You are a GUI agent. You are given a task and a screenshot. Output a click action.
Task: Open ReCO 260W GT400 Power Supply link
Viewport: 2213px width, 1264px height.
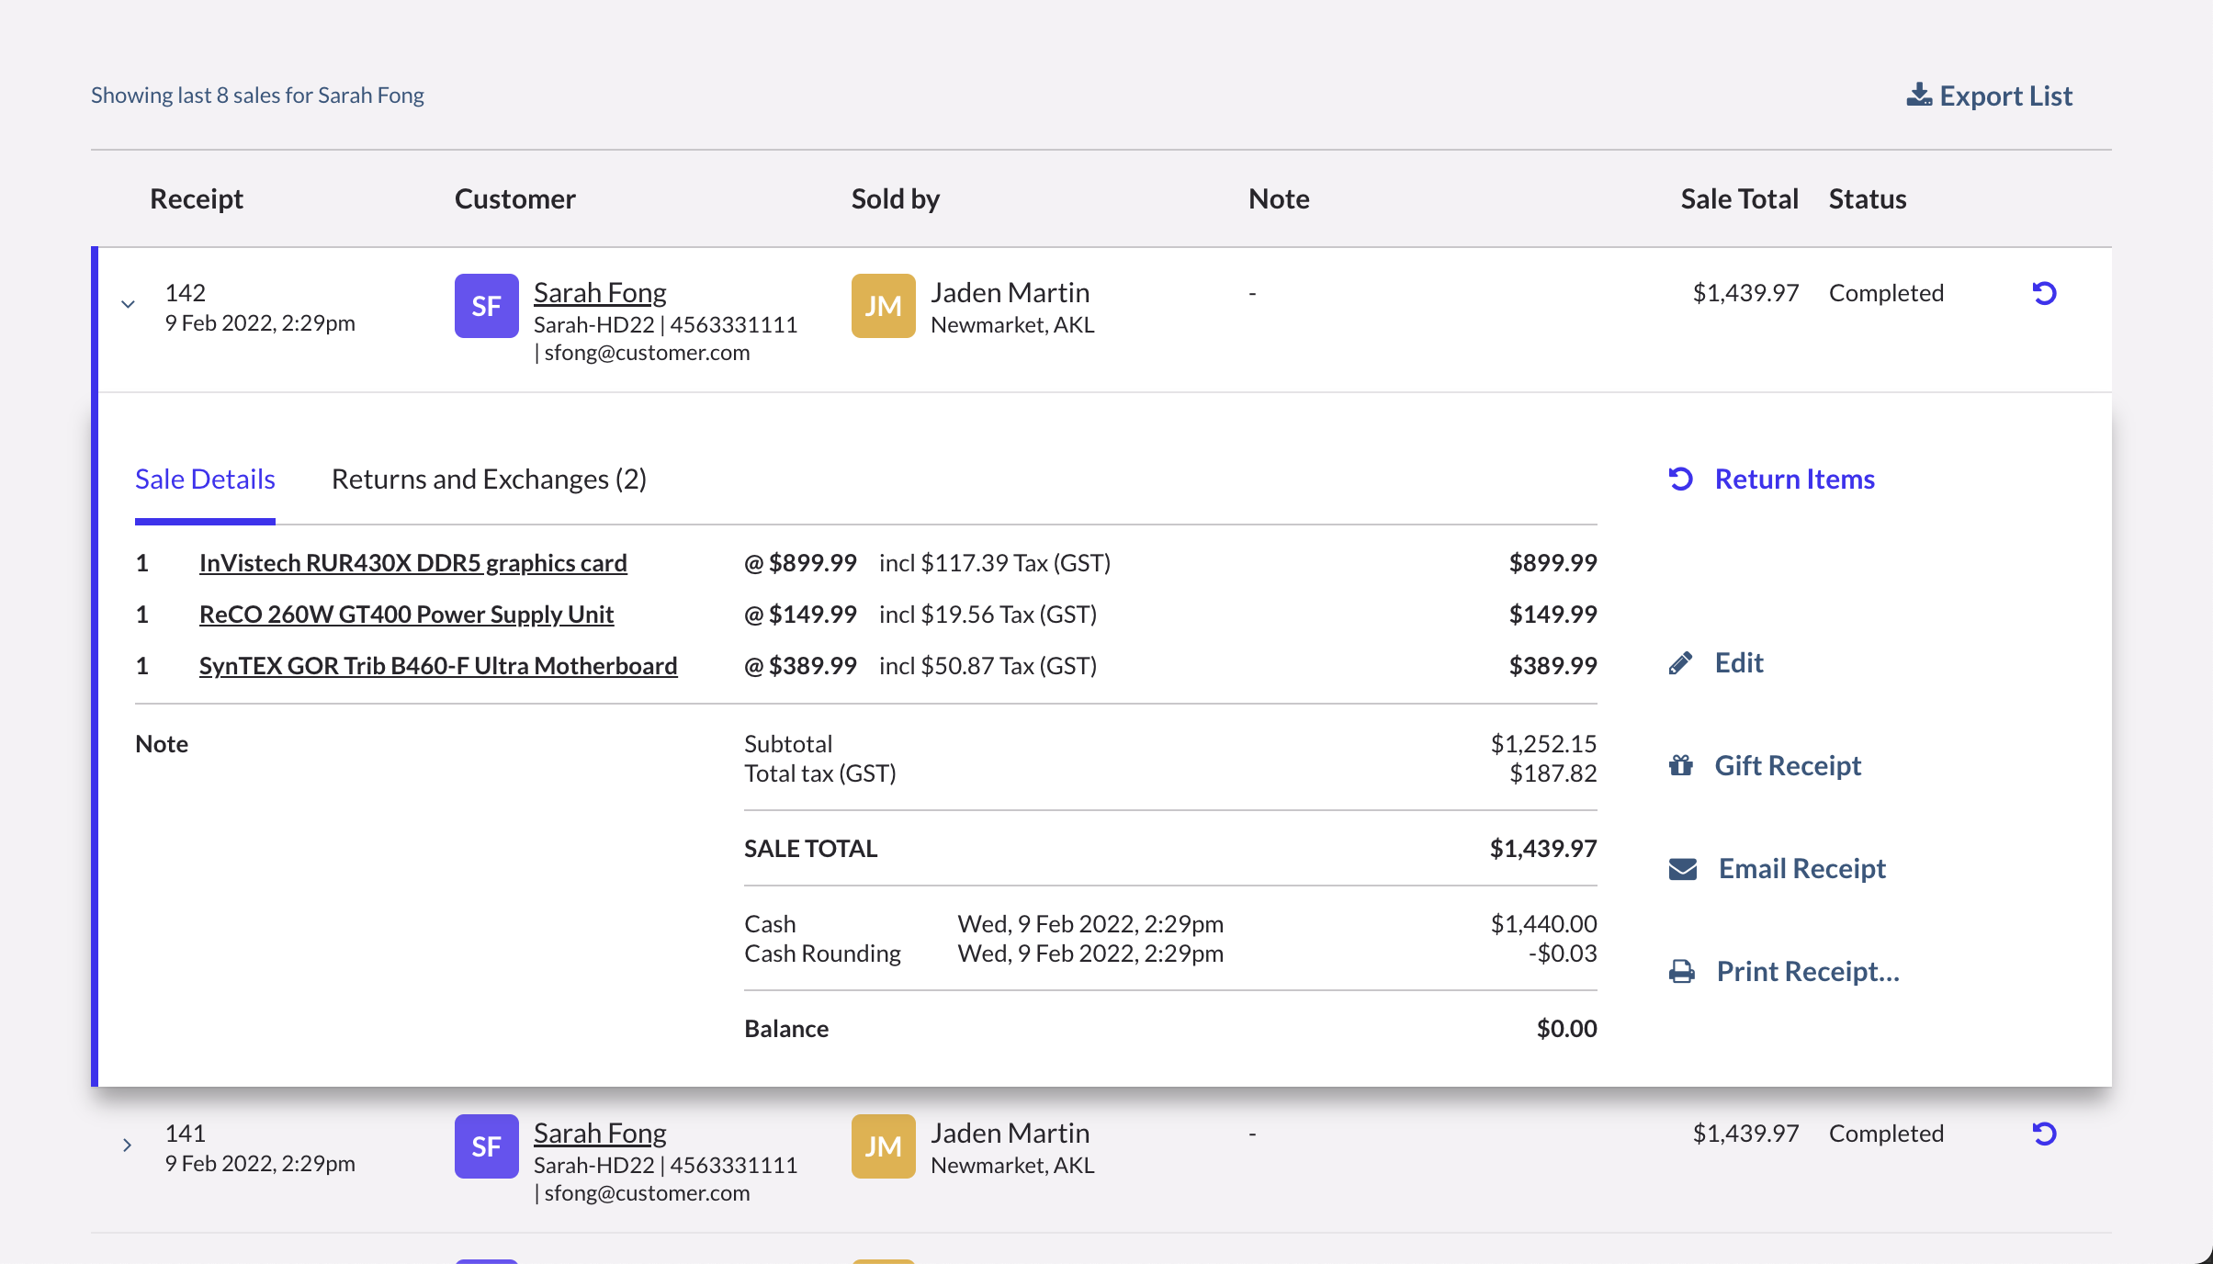(x=406, y=614)
